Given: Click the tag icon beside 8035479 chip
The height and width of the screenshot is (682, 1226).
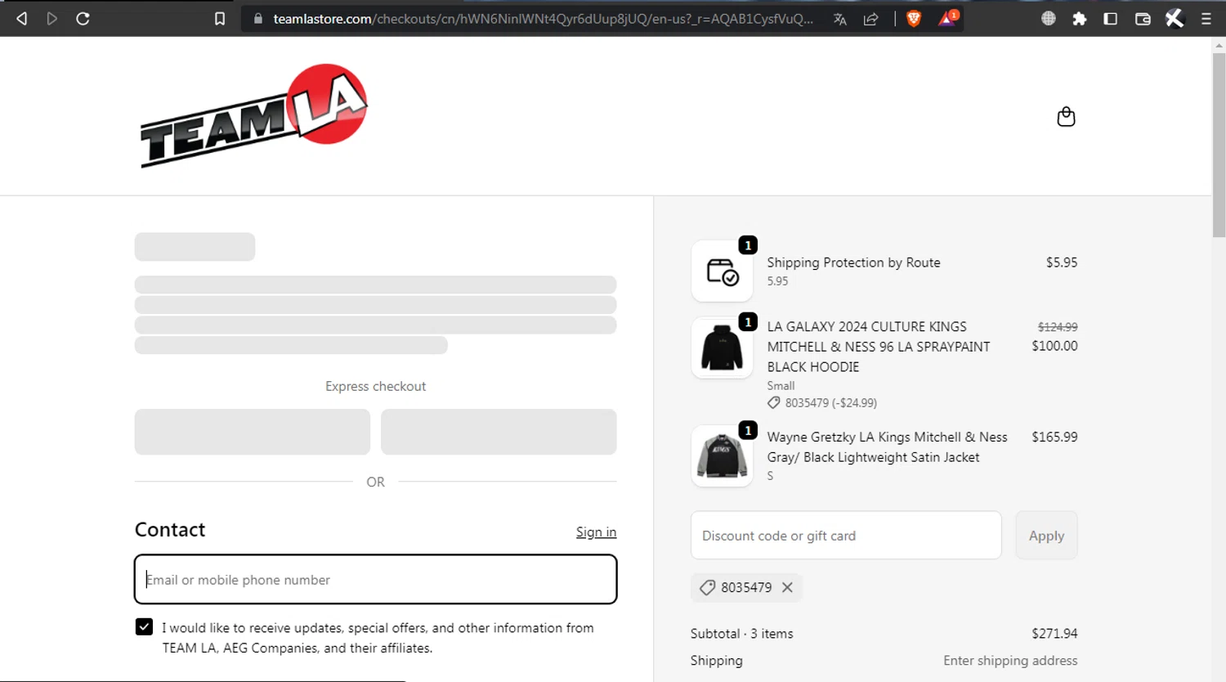Looking at the screenshot, I should (x=708, y=587).
